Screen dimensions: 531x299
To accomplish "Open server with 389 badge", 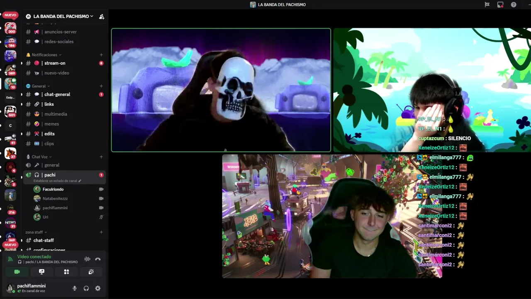I will tap(10, 70).
